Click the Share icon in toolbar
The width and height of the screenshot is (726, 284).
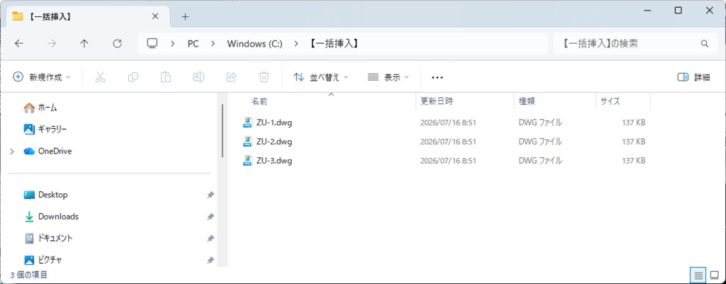pos(232,77)
